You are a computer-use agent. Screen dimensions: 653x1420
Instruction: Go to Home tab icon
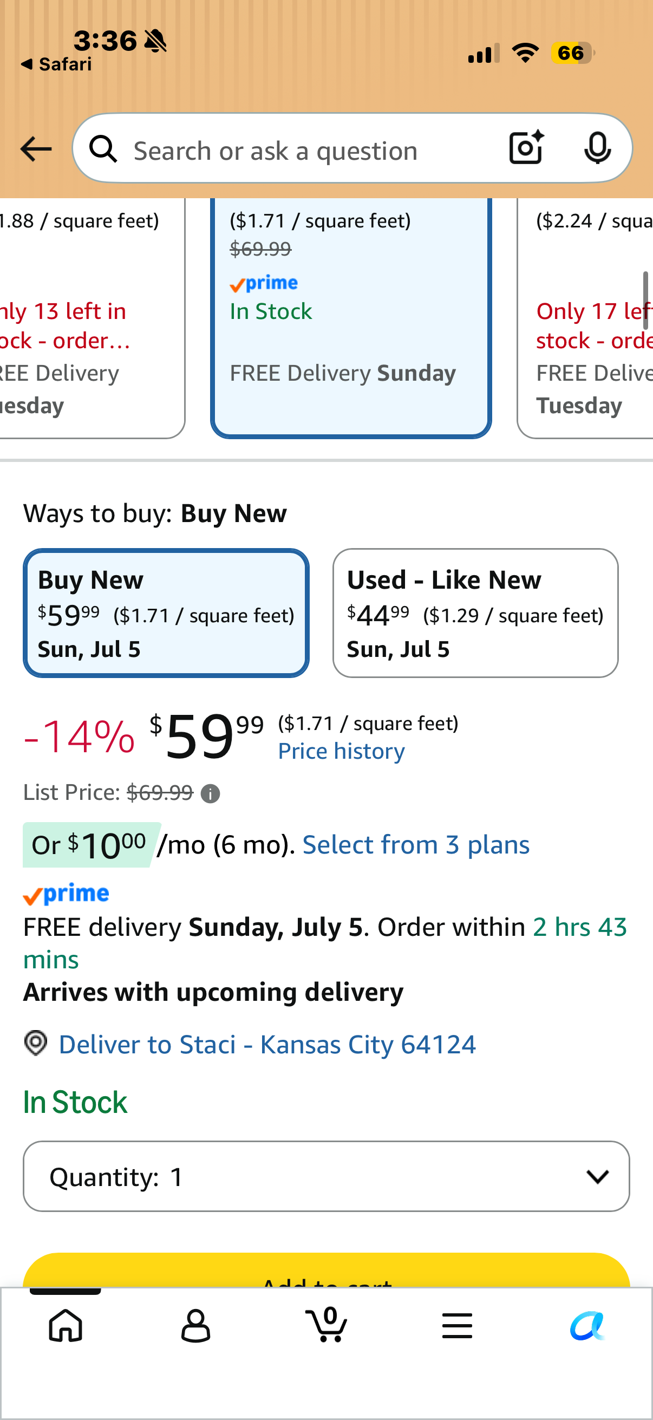66,1325
